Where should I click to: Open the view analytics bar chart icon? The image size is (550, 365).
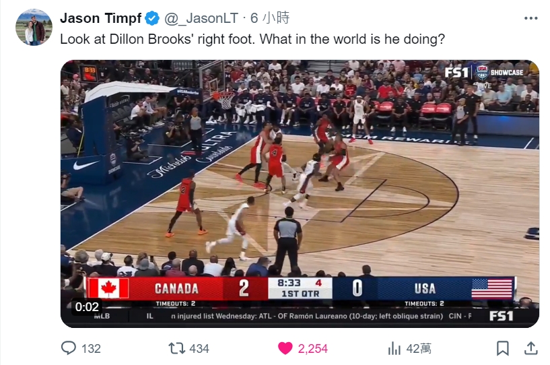(394, 349)
